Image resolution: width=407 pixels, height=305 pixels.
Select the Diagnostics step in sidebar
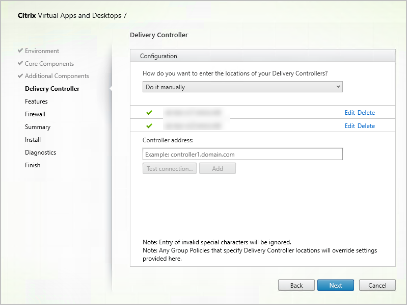point(40,152)
